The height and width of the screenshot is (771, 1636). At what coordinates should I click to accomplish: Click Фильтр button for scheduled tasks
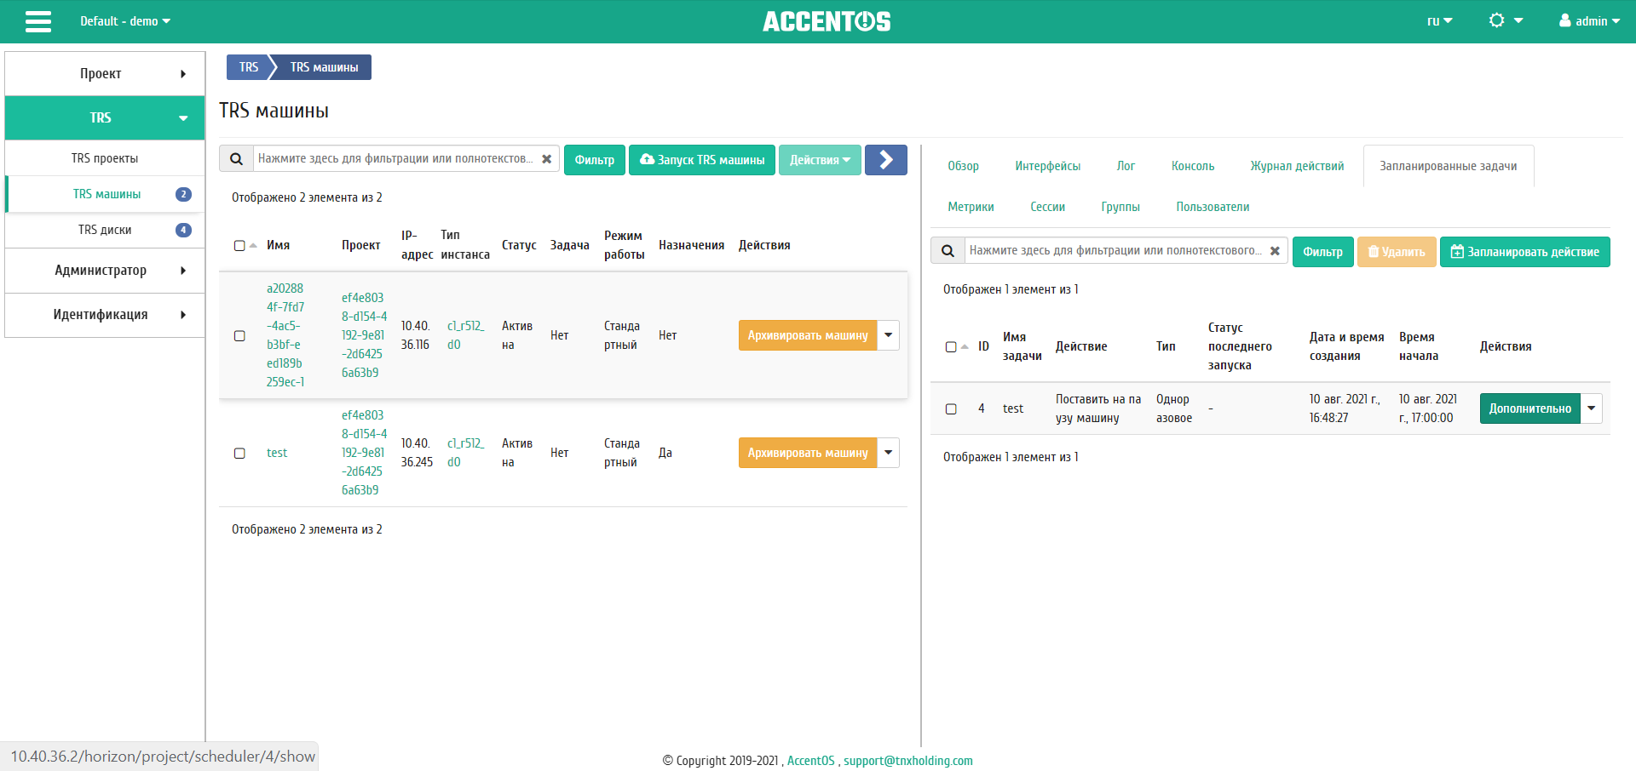[1322, 251]
